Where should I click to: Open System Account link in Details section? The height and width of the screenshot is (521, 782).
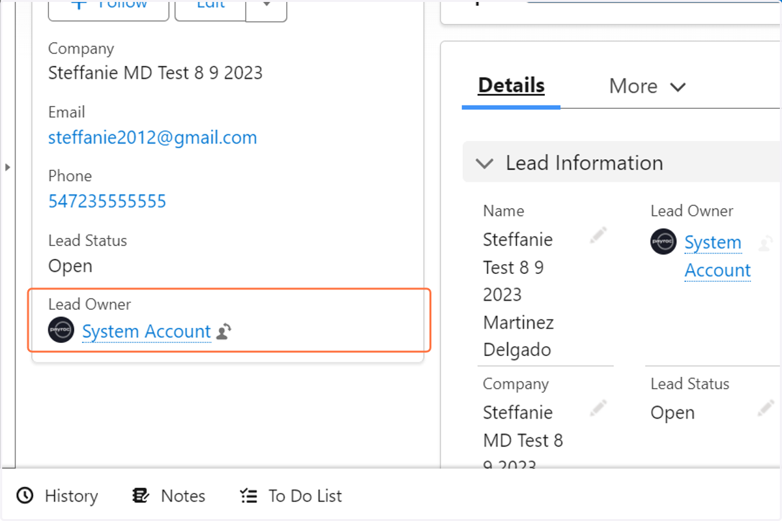tap(717, 256)
